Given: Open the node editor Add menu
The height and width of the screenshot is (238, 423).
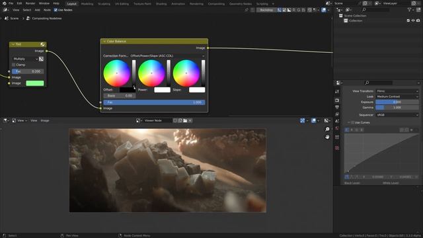Looking at the screenshot, I should pyautogui.click(x=37, y=10).
